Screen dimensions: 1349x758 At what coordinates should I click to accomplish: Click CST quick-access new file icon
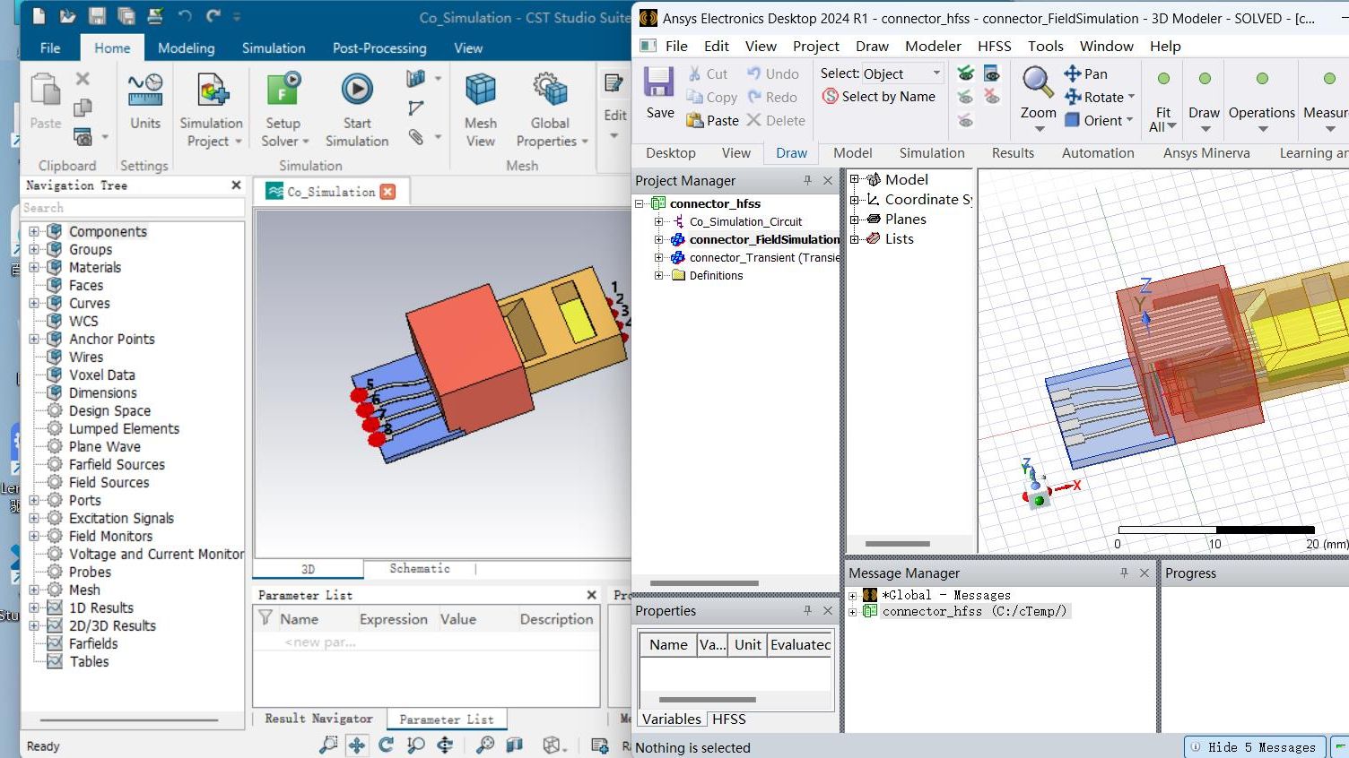tap(39, 16)
